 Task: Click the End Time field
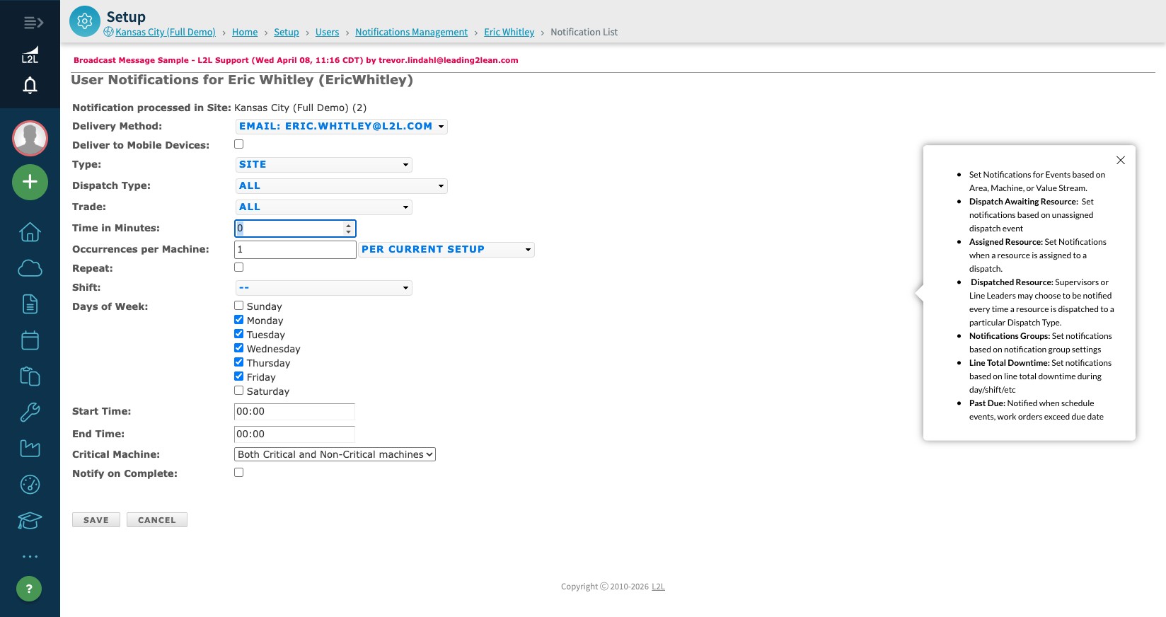tap(294, 434)
